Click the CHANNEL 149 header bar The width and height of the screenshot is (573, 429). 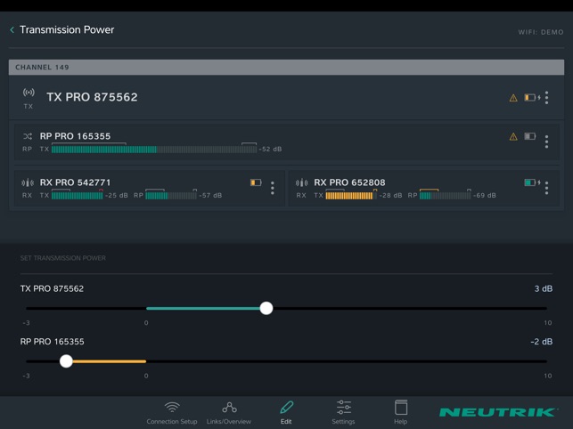pyautogui.click(x=286, y=67)
